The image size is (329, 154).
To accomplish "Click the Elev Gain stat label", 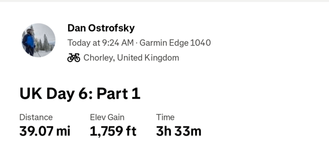I will click(107, 117).
